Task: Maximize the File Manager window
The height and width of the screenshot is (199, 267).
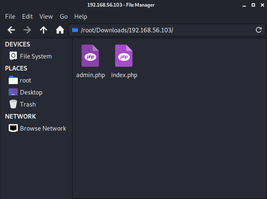Action: click(x=254, y=5)
